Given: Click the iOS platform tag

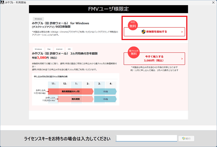Looking at the screenshot, I should [x=69, y=49].
